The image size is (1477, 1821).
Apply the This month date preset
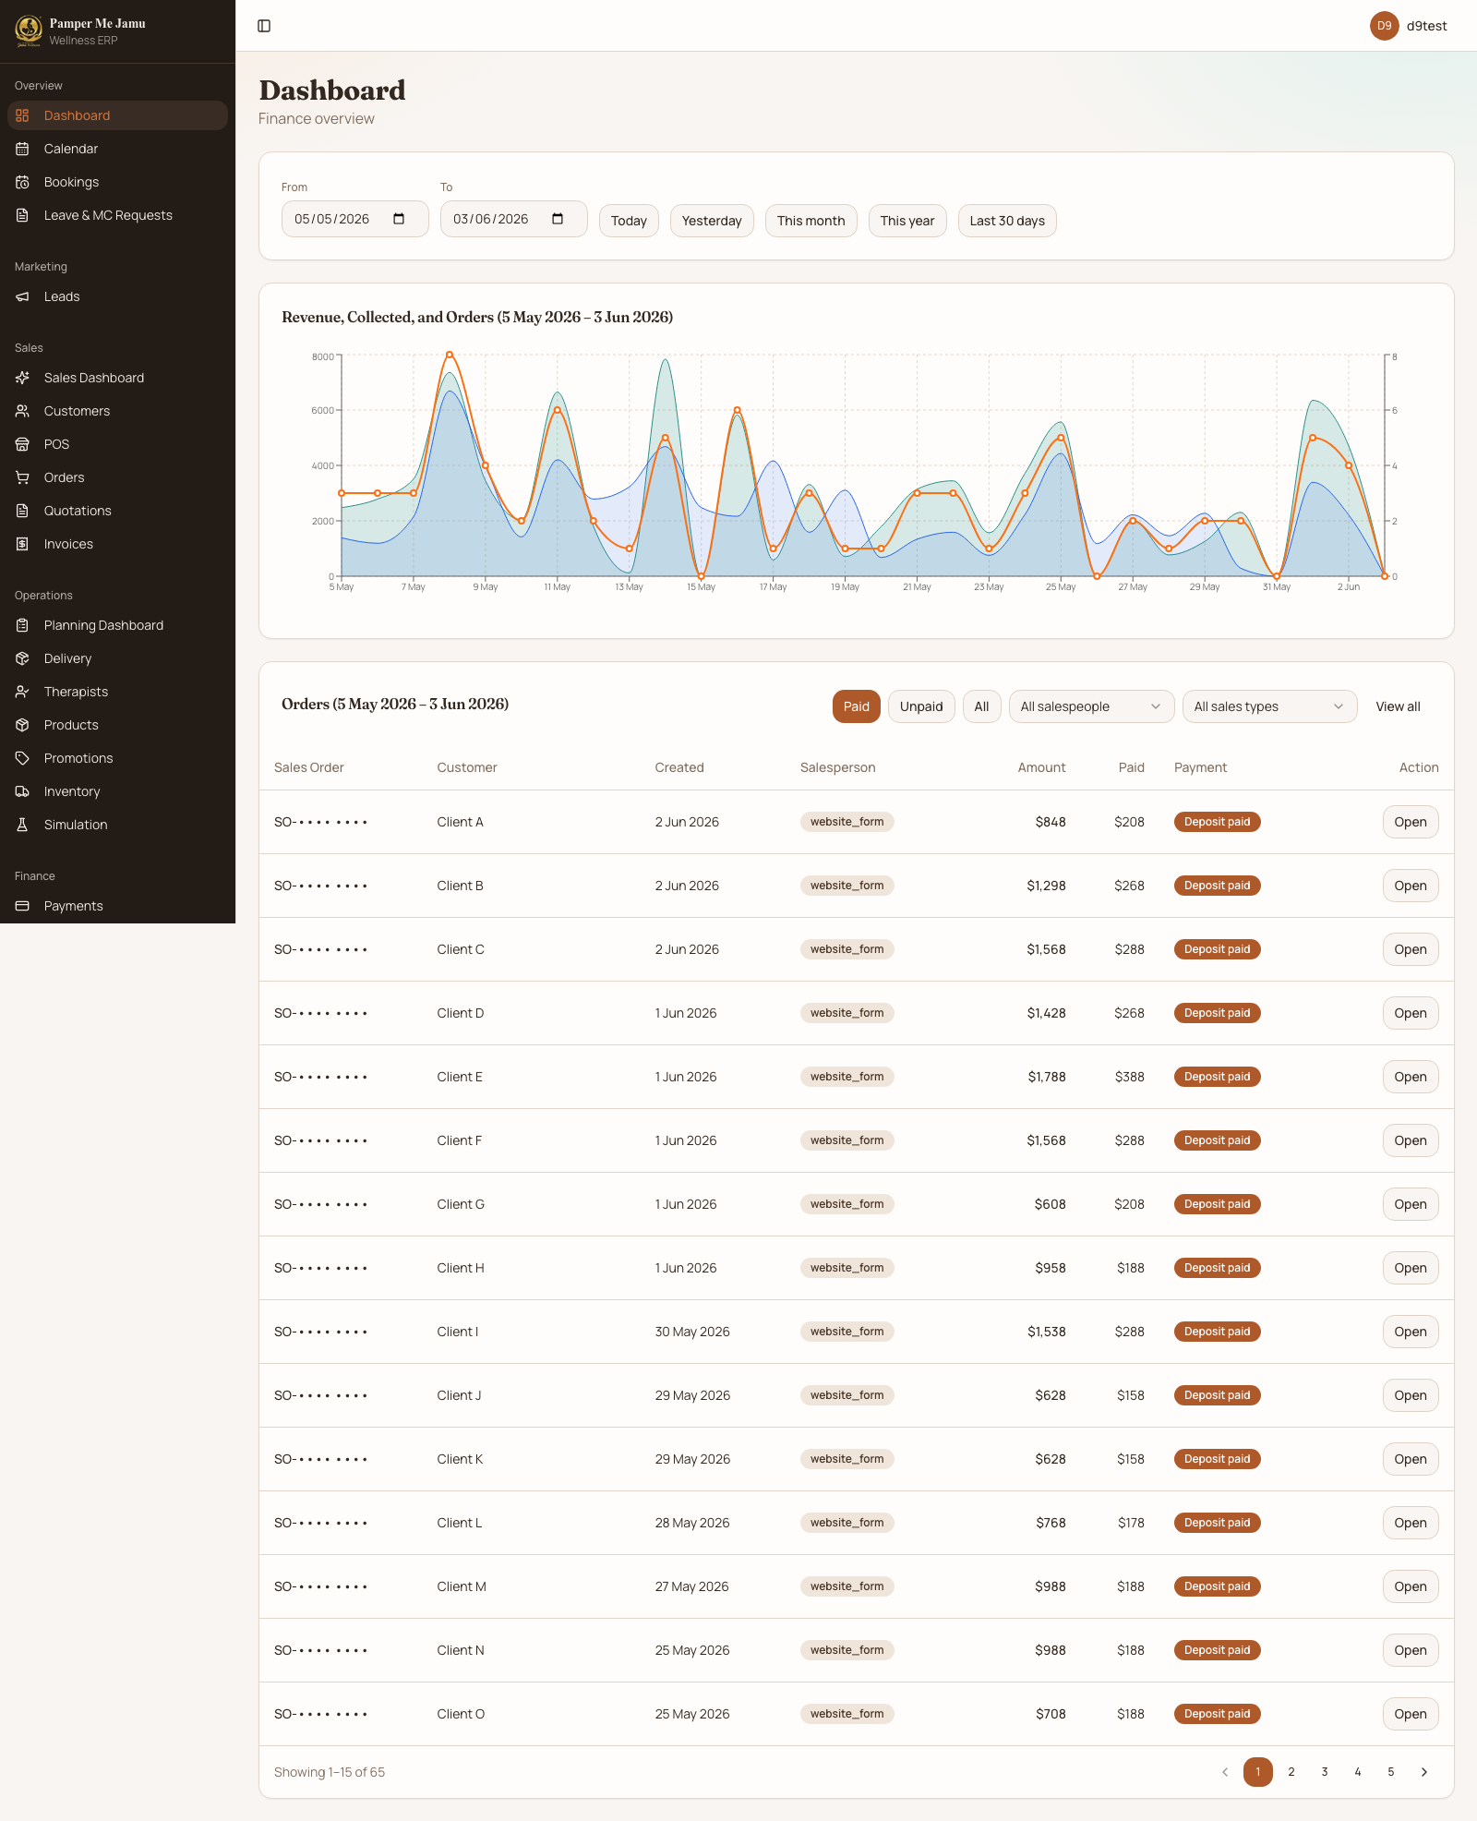811,221
